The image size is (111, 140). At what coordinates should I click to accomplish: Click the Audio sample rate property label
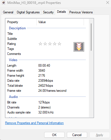tap(19, 112)
